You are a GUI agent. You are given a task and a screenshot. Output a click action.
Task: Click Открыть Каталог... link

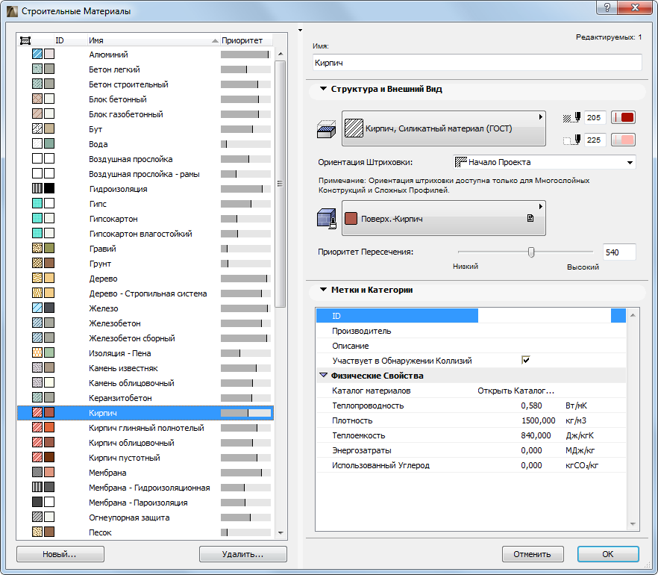(x=516, y=391)
